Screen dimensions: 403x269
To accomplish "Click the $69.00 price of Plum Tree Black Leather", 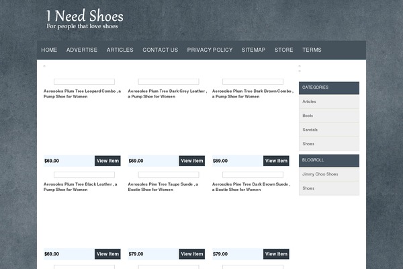I will pos(52,254).
